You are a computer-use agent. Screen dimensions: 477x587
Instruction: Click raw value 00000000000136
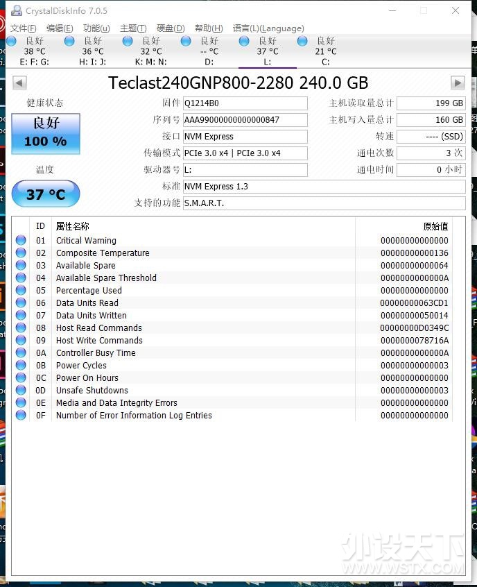coord(414,253)
